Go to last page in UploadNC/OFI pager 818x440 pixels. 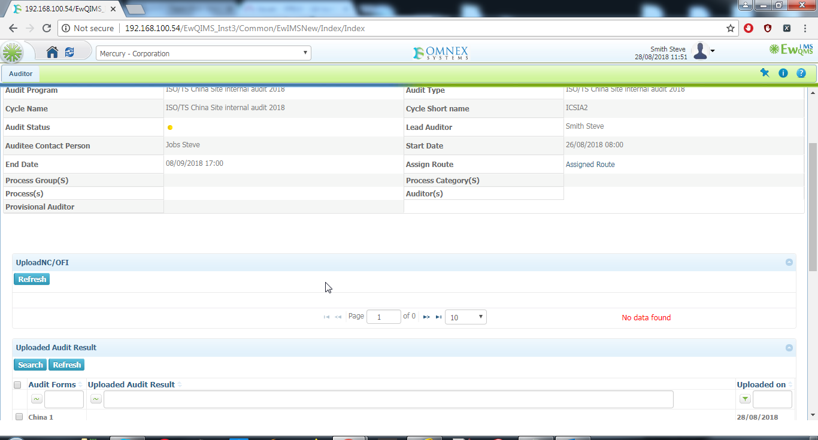pos(438,317)
